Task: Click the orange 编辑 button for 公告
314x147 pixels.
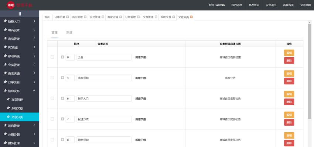Action: [x=289, y=53]
